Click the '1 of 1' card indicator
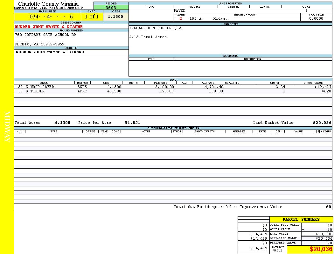This screenshot has width=334, height=254. pyautogui.click(x=92, y=17)
